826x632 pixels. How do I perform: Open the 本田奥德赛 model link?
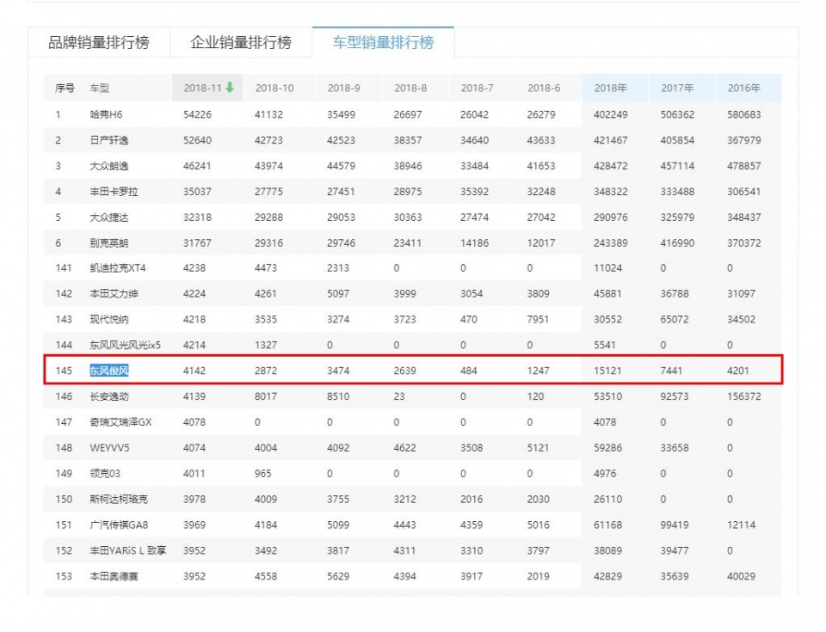pos(114,576)
